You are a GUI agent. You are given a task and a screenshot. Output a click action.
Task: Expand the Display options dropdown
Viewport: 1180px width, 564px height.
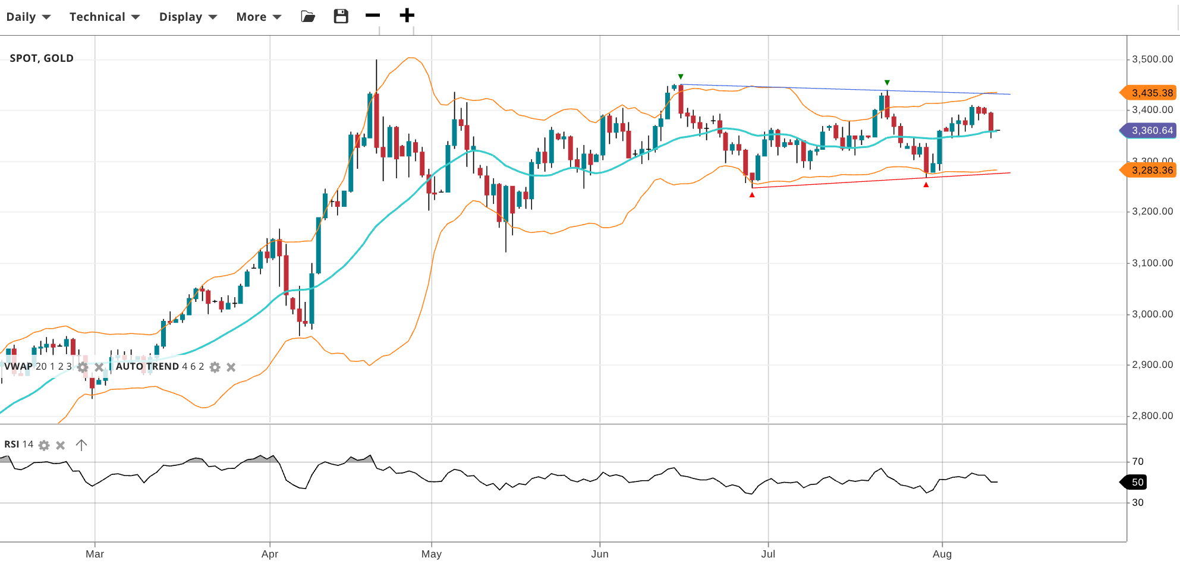[x=188, y=17]
